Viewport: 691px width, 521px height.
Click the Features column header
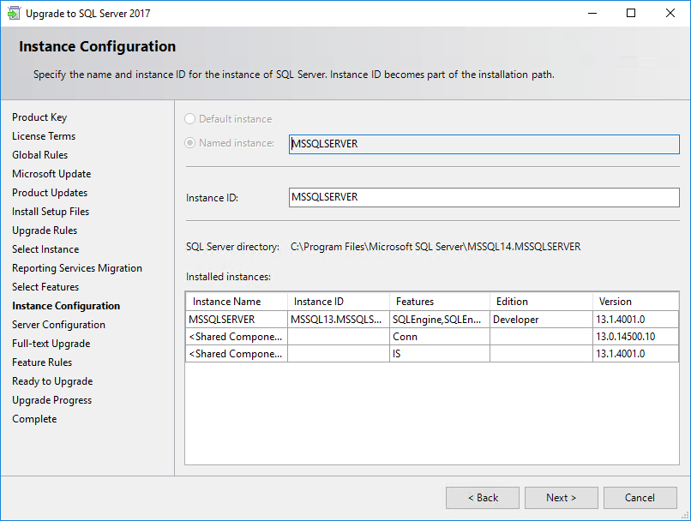(x=440, y=302)
